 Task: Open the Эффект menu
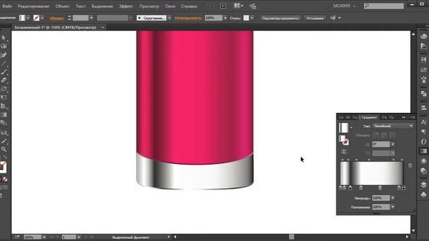click(126, 6)
